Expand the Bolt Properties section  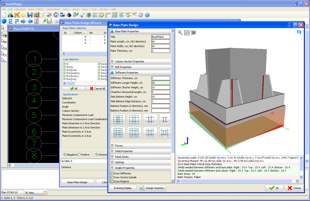coord(123,67)
